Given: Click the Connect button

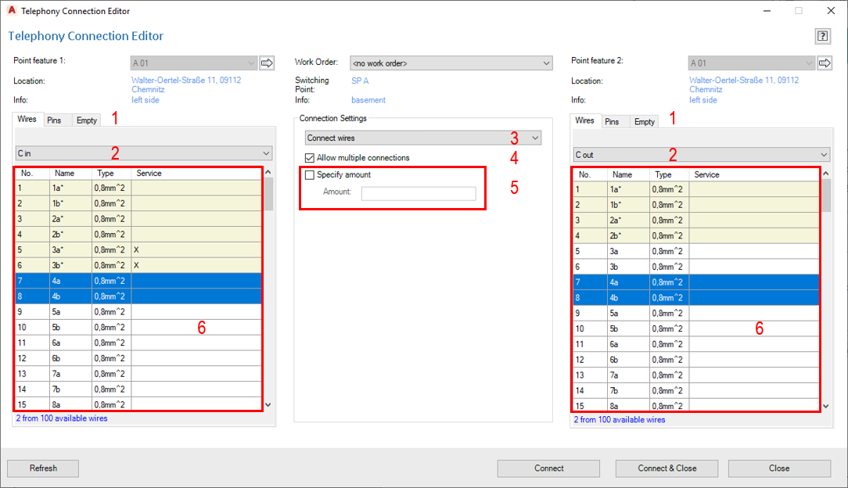Looking at the screenshot, I should click(548, 468).
